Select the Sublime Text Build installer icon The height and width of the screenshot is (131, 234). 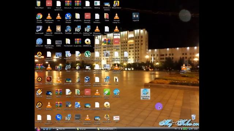click(x=87, y=29)
